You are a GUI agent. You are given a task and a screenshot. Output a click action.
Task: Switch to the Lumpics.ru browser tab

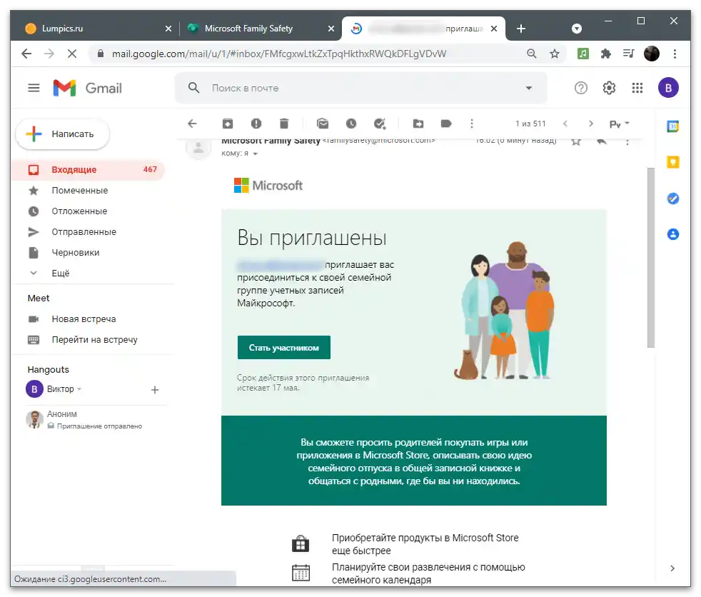click(94, 29)
